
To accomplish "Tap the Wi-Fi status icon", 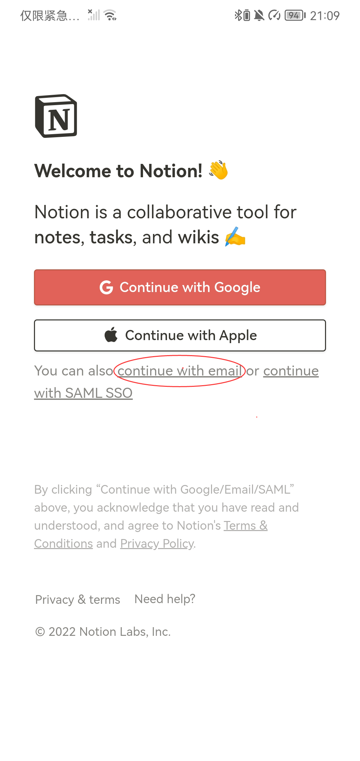I will pos(110,15).
